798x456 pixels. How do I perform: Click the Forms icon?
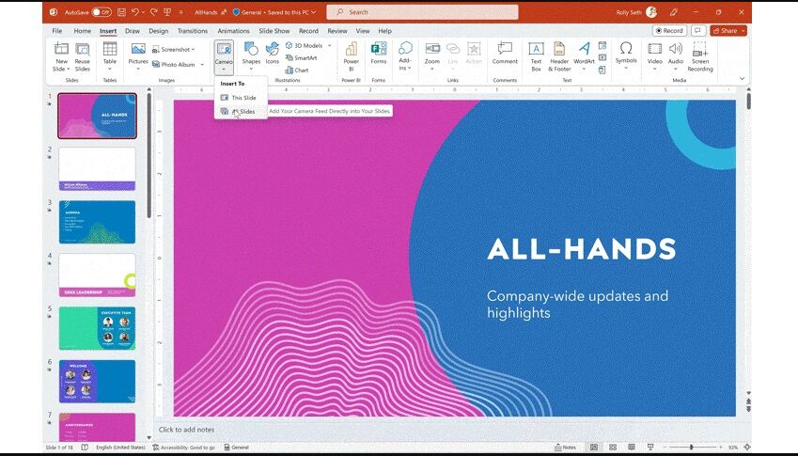379,49
